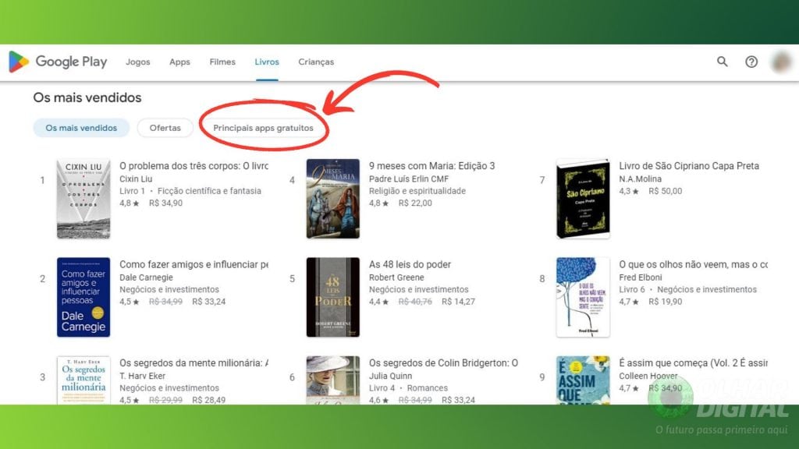Click Ficção científica e fantasia category text
This screenshot has width=799, height=449.
(x=209, y=191)
